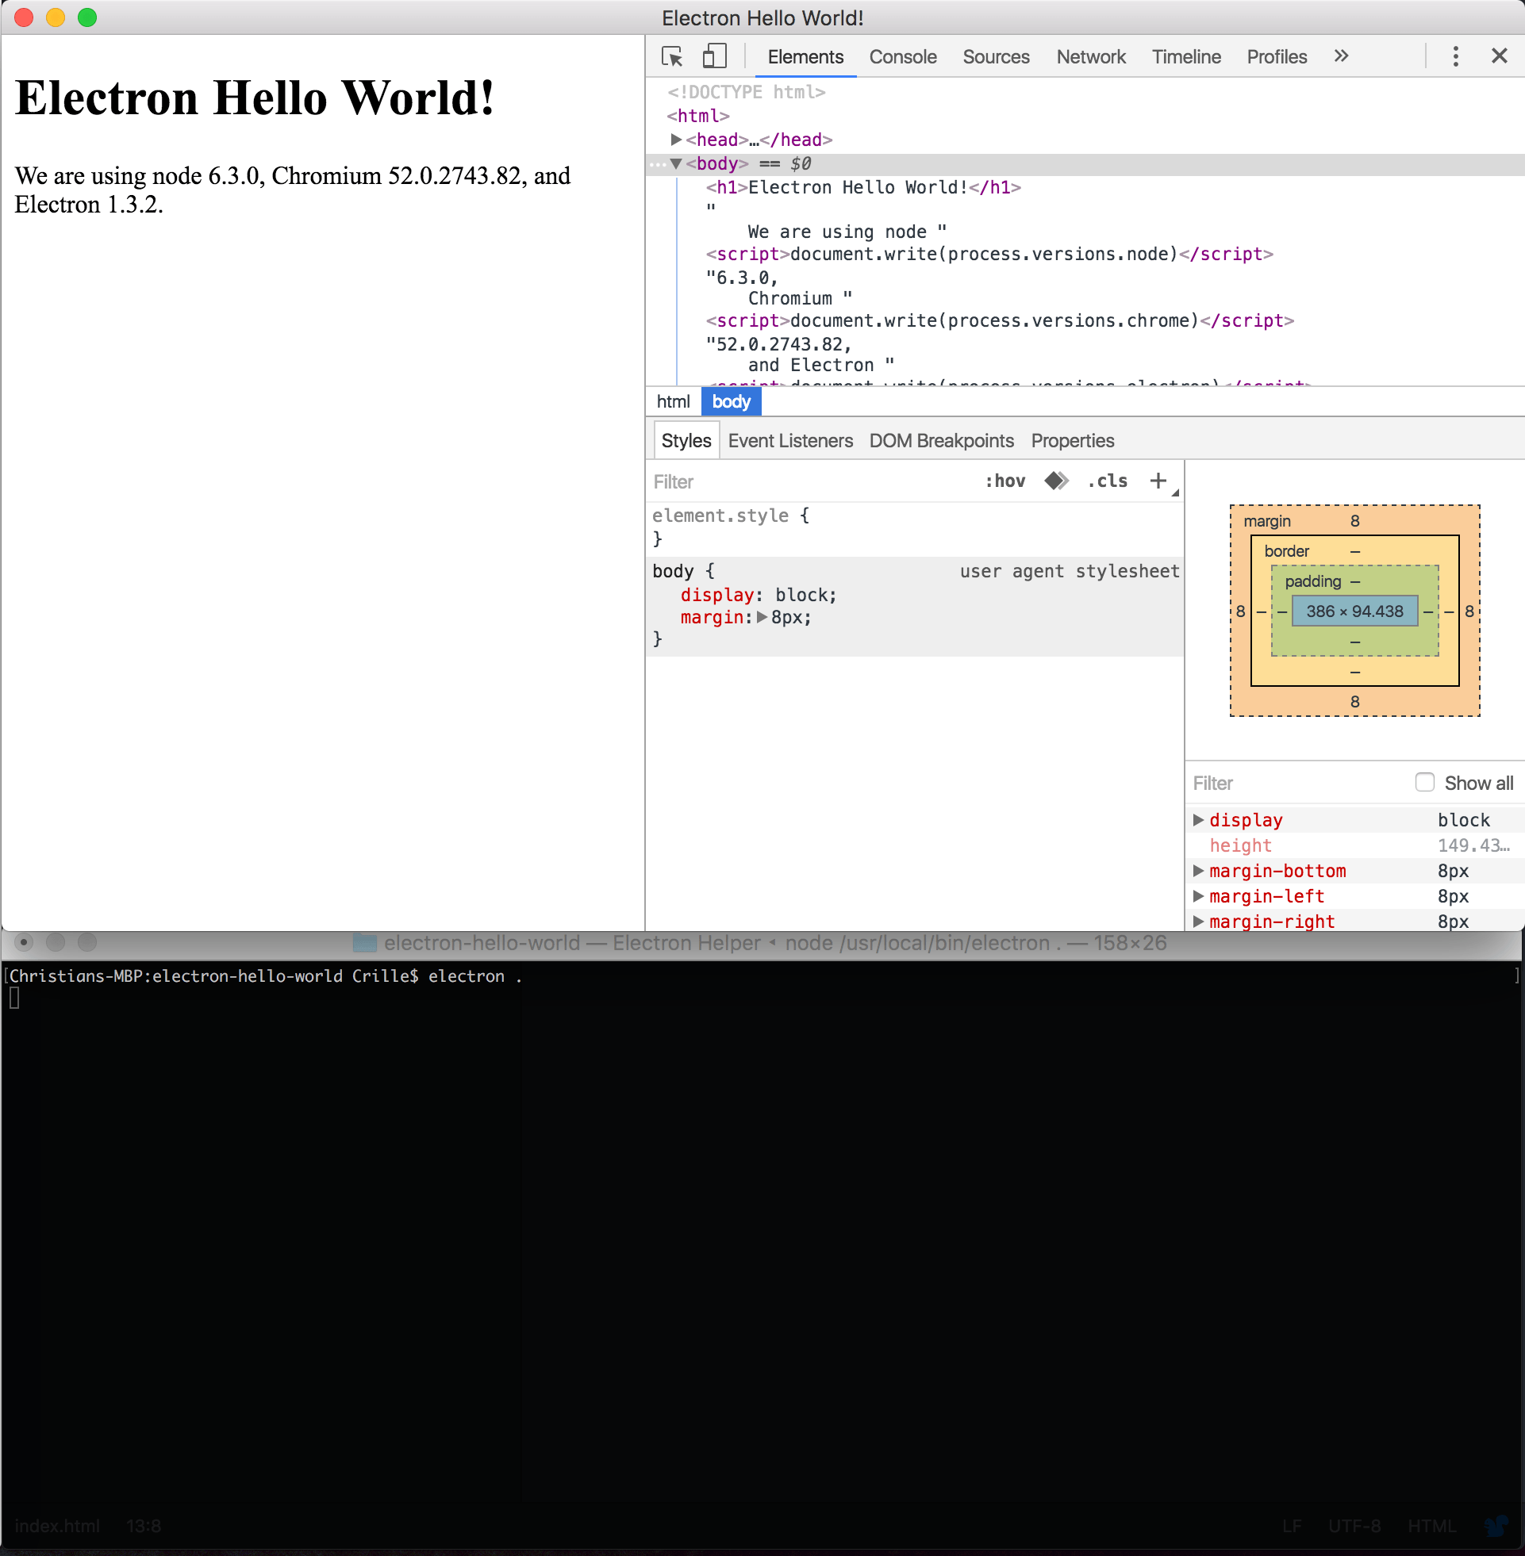Open the Sources tab
This screenshot has width=1525, height=1556.
pyautogui.click(x=996, y=57)
